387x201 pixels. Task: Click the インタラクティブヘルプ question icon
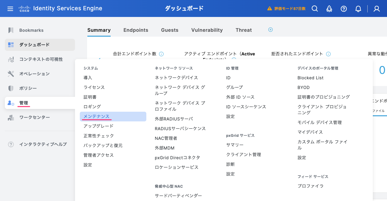[x=11, y=144]
